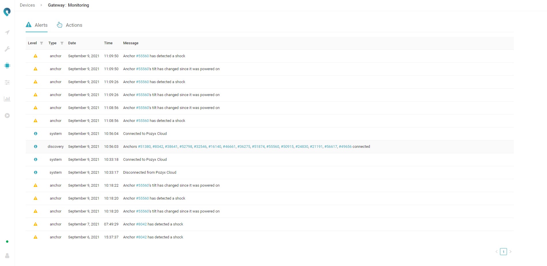Click anchor #8042 link in September 7 alert

(141, 224)
